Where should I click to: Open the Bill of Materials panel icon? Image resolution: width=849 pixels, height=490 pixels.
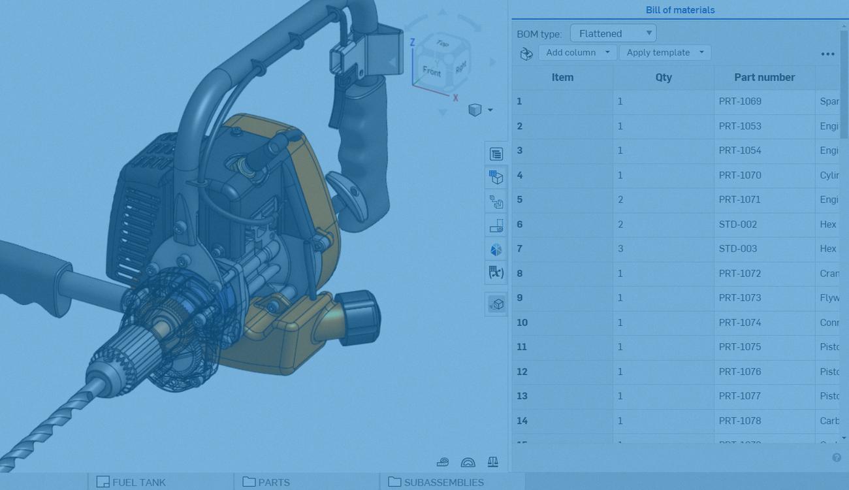pos(496,154)
